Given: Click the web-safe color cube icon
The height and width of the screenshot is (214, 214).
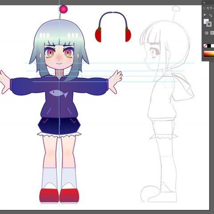Looking at the screenshot, I should pyautogui.click(x=206, y=33).
